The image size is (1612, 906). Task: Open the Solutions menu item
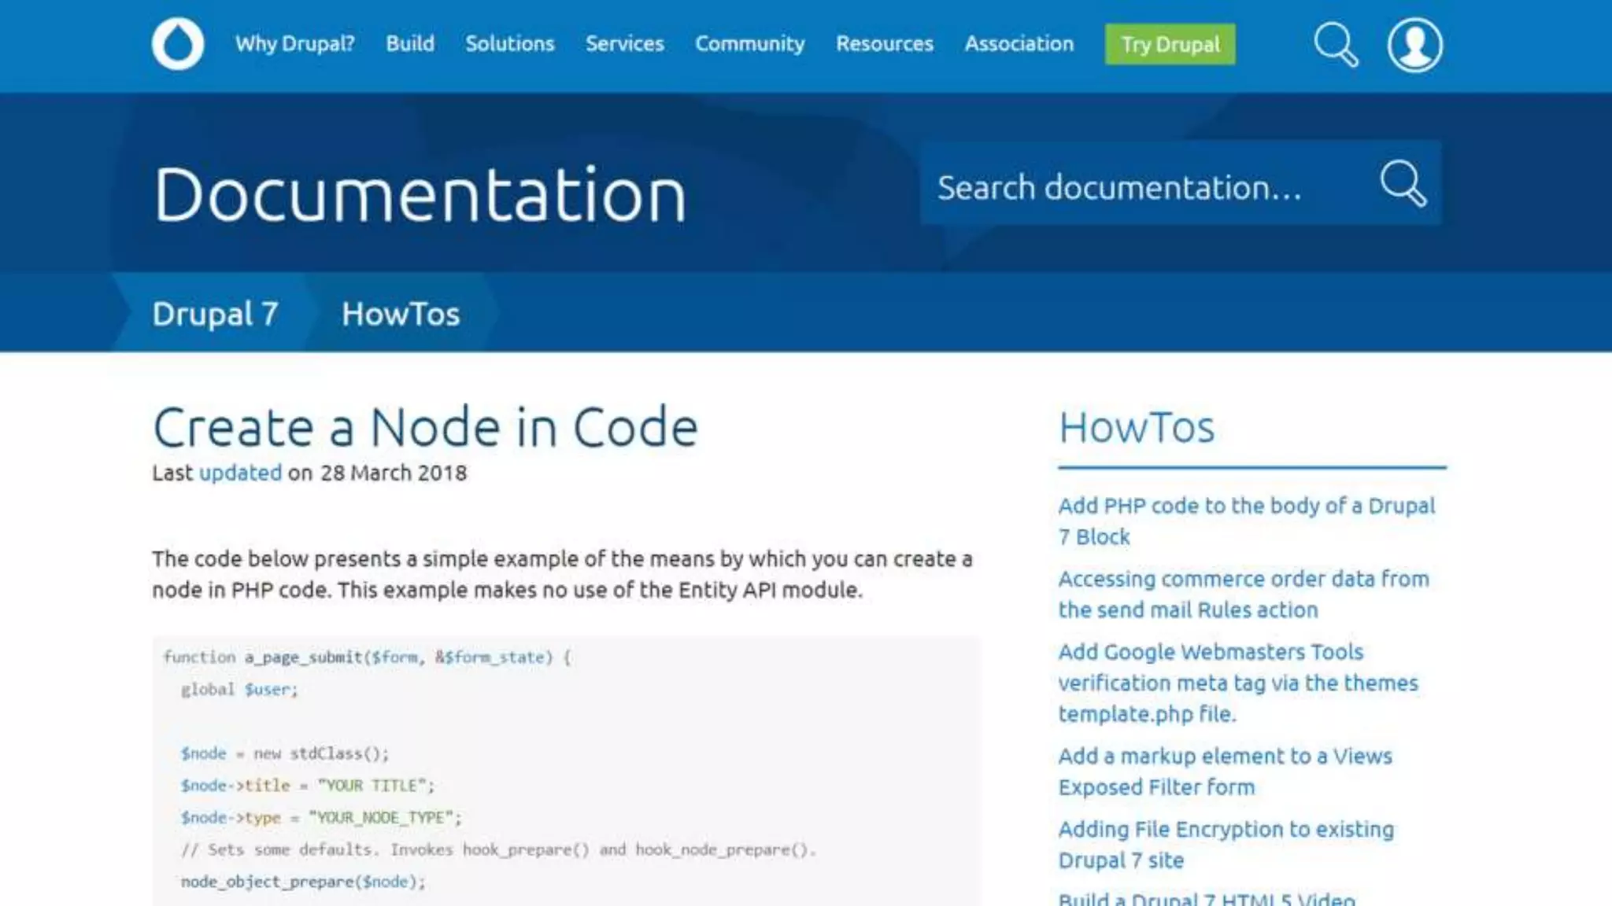tap(509, 44)
